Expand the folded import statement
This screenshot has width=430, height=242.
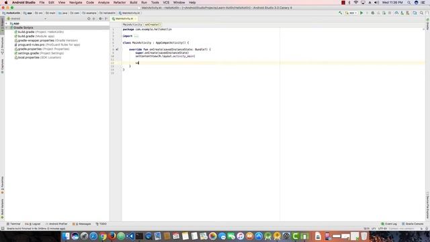(136, 36)
